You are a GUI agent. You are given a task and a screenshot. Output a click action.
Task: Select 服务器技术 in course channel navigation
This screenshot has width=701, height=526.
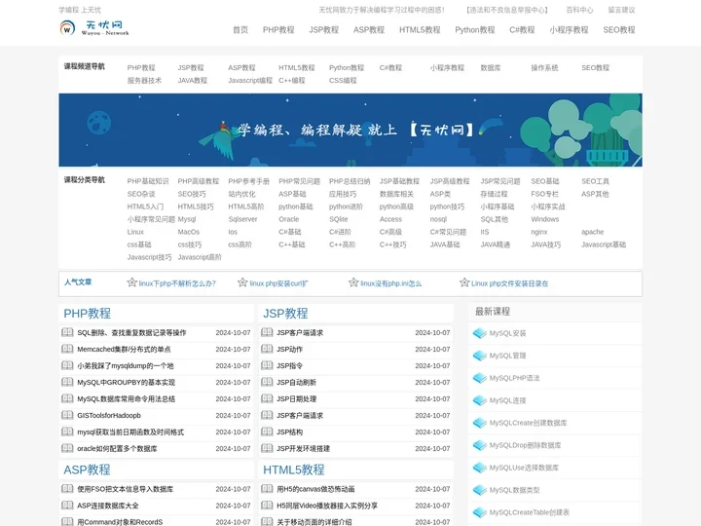[x=144, y=81]
